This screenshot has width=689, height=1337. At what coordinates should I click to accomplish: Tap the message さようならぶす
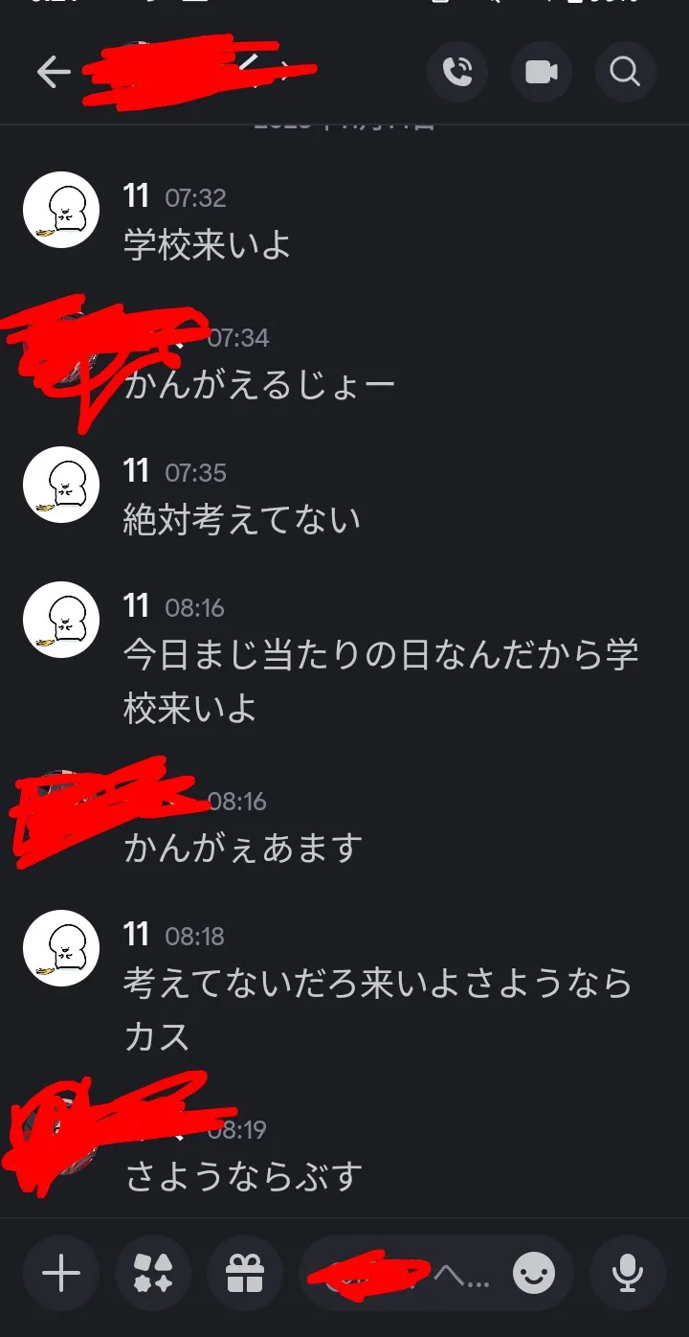coord(243,1176)
